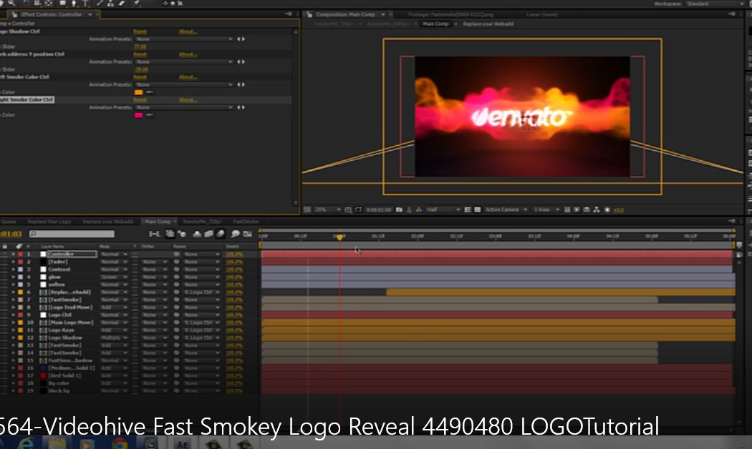Open Animation Presets dropdown under Logo Shadow Ctrl

(184, 39)
